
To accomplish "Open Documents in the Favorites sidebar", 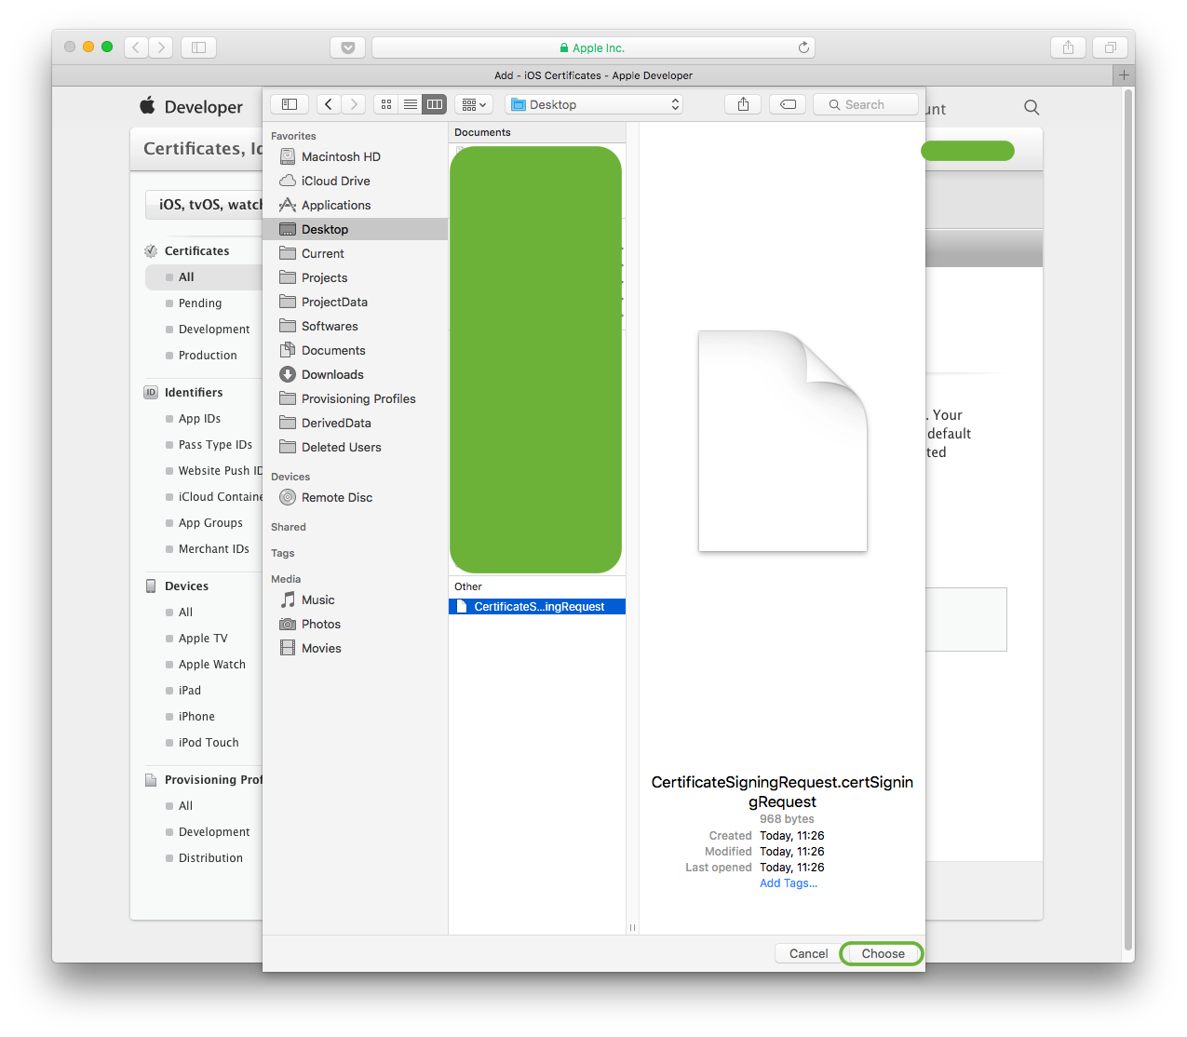I will tap(355, 350).
